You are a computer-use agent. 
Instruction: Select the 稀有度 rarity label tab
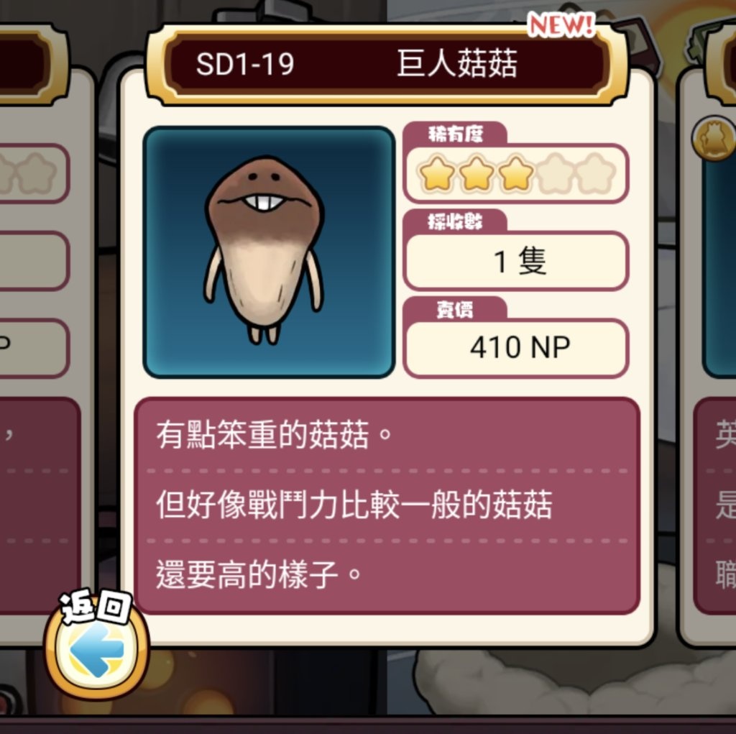455,134
